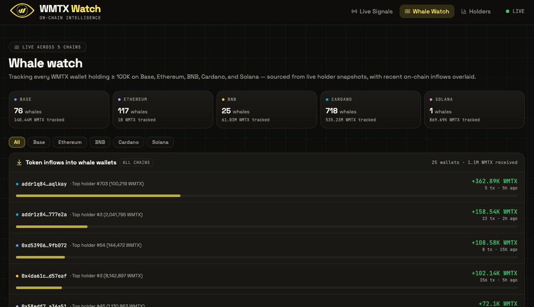Screen dimensions: 534x307
Task: Filter whales by BNB chain
Action: click(x=100, y=142)
